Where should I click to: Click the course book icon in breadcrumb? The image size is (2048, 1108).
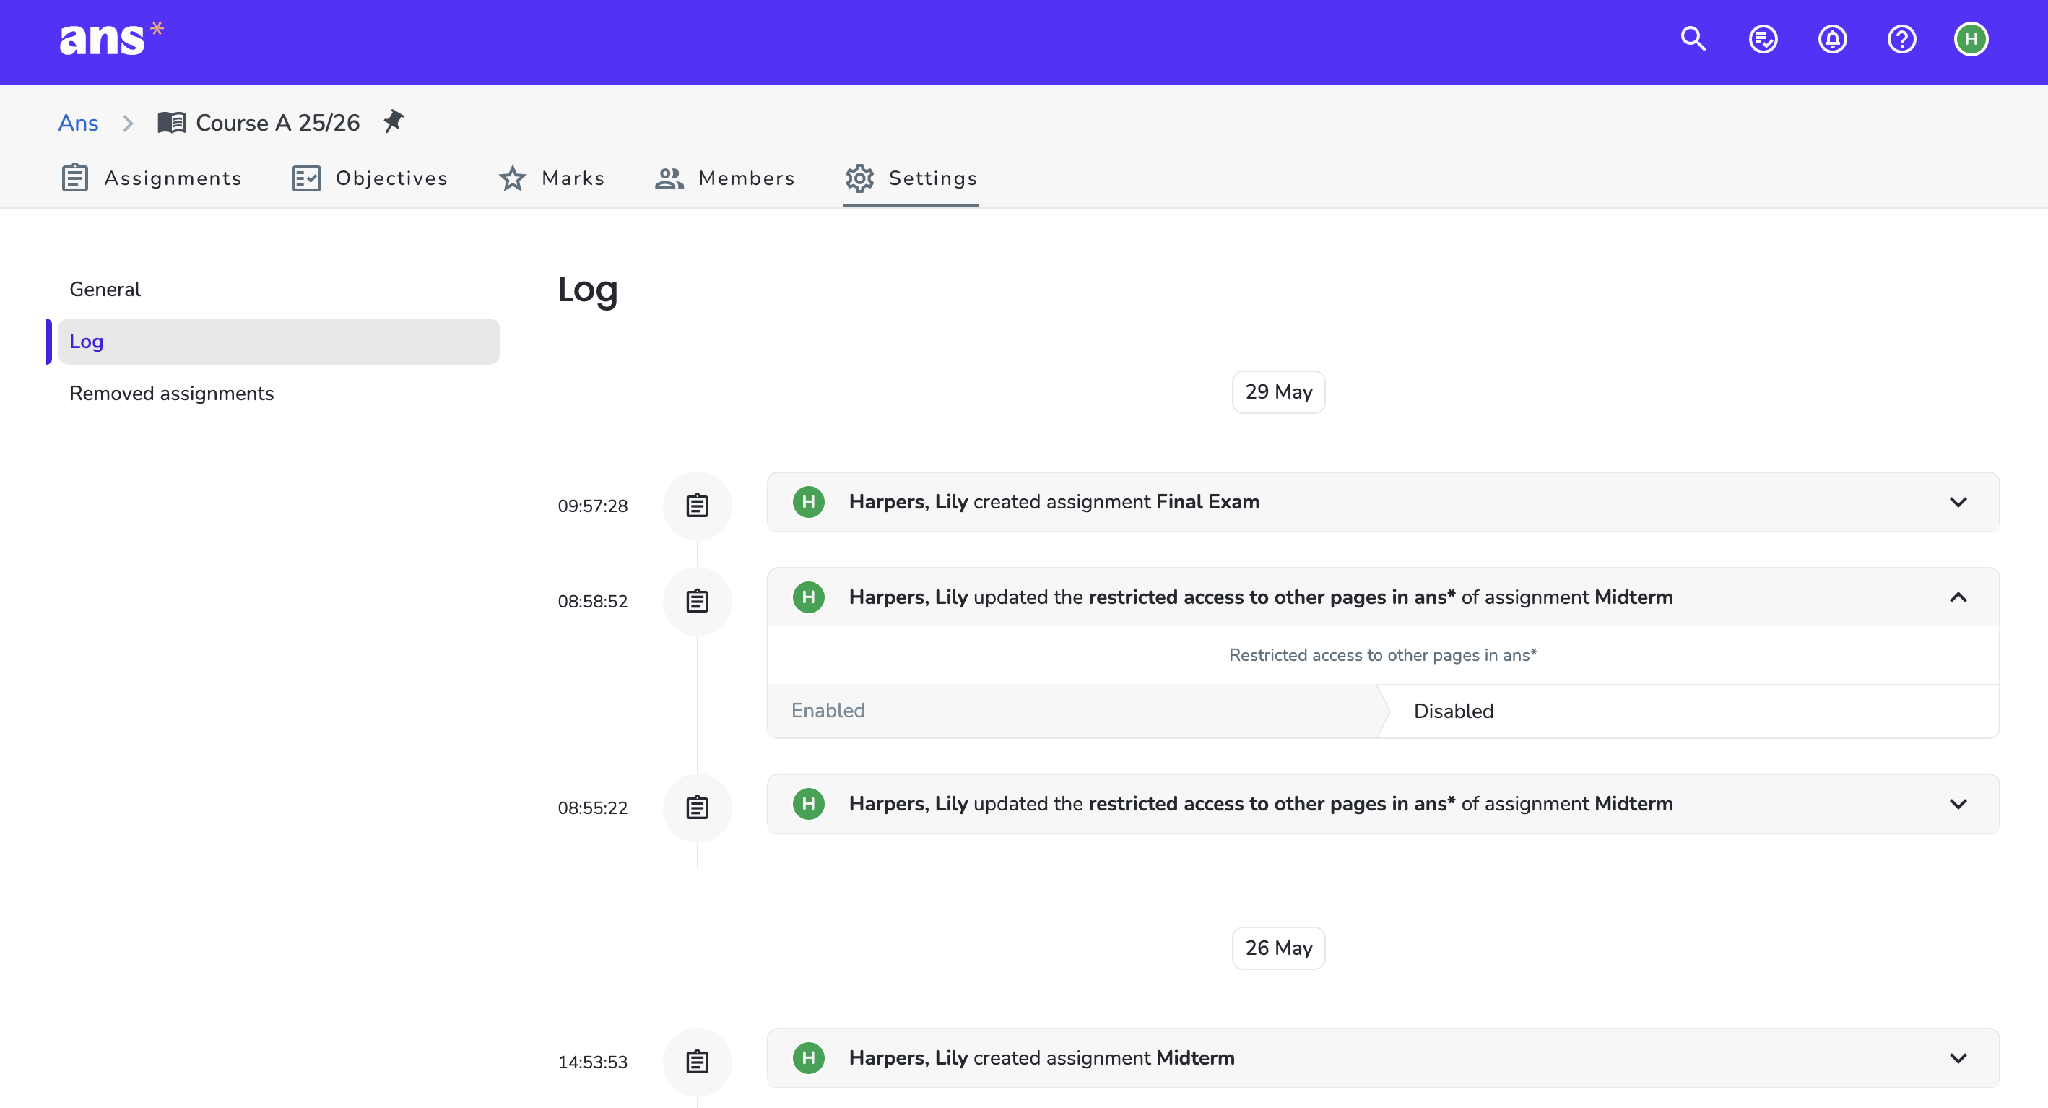[x=171, y=123]
